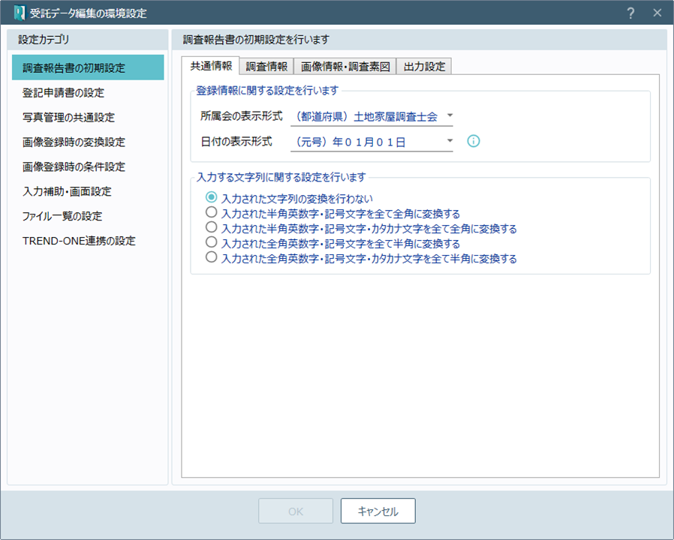Click the app icon in title bar
The image size is (674, 540).
point(20,13)
